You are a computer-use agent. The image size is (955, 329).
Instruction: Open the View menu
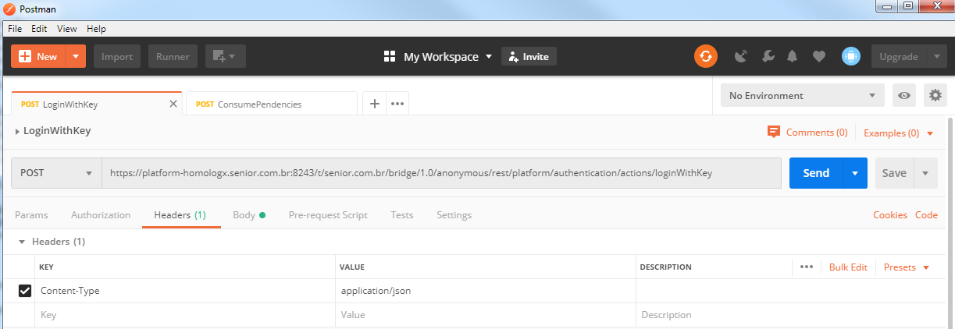click(67, 29)
